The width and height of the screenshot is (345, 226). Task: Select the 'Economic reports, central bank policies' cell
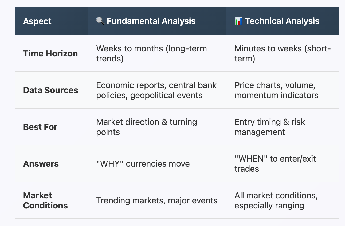click(156, 90)
